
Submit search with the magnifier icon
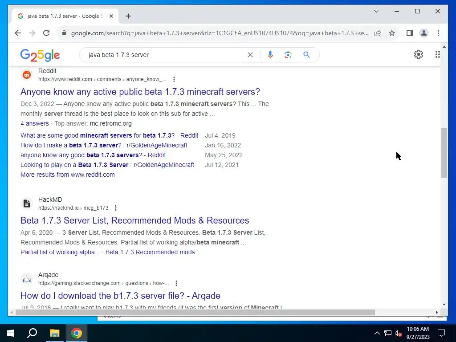click(306, 55)
